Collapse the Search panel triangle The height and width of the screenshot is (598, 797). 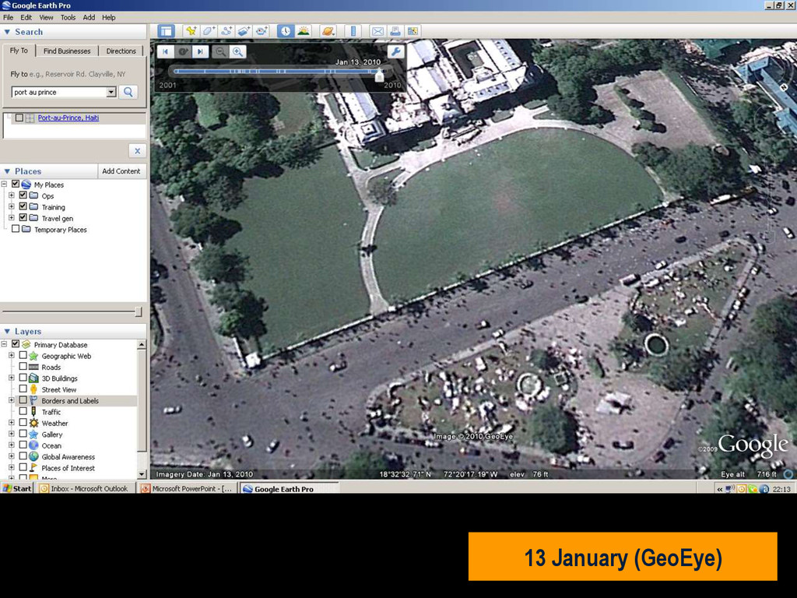[7, 31]
